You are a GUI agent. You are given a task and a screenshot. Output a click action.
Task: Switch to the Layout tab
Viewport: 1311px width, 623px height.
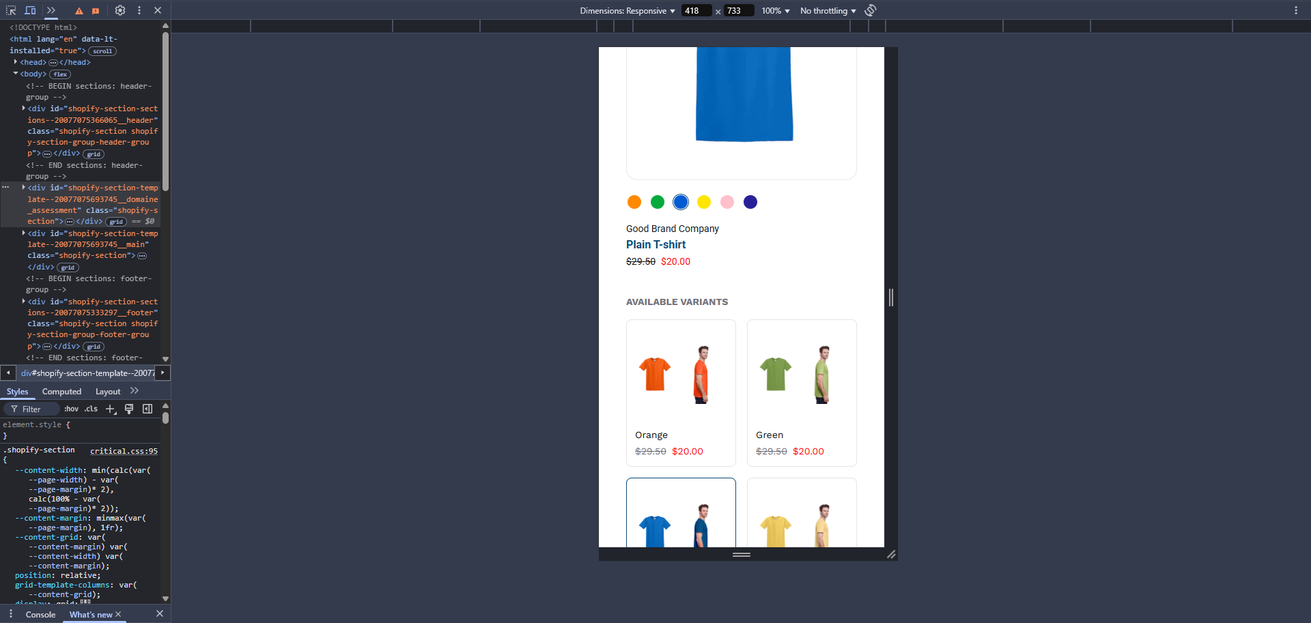(x=108, y=392)
